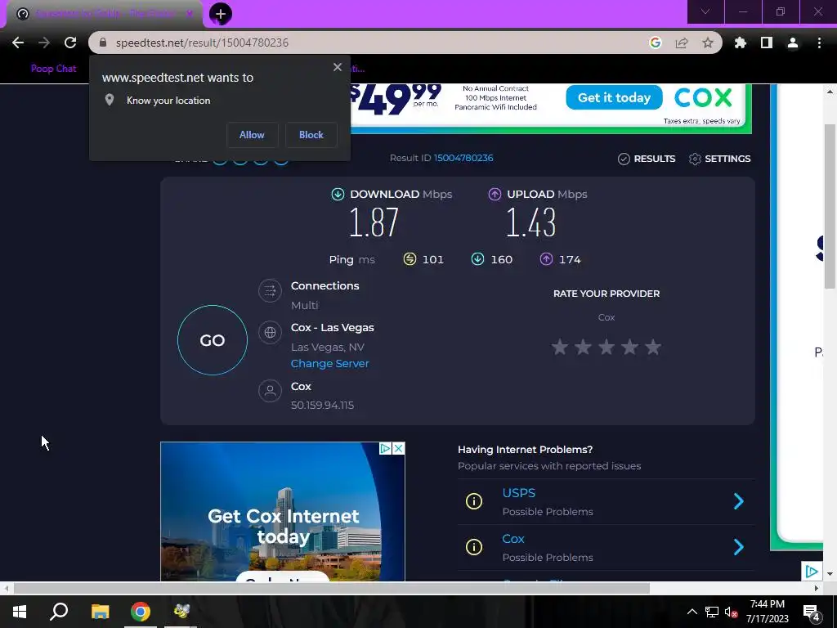Screen dimensions: 837x628
Task: Click the site lock padlock icon
Action: pos(104,43)
